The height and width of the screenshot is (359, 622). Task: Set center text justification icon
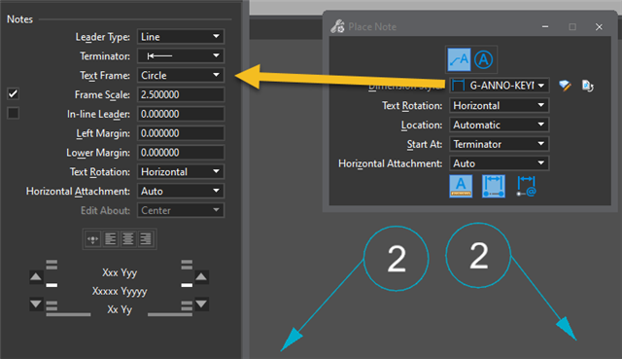(127, 239)
